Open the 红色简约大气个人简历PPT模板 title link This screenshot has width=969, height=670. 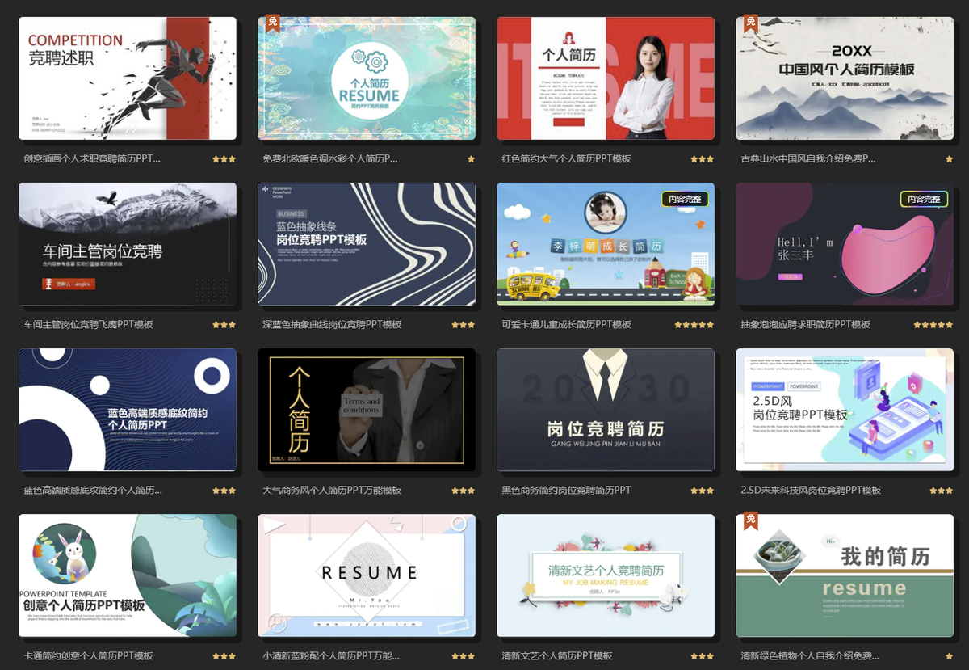[567, 159]
